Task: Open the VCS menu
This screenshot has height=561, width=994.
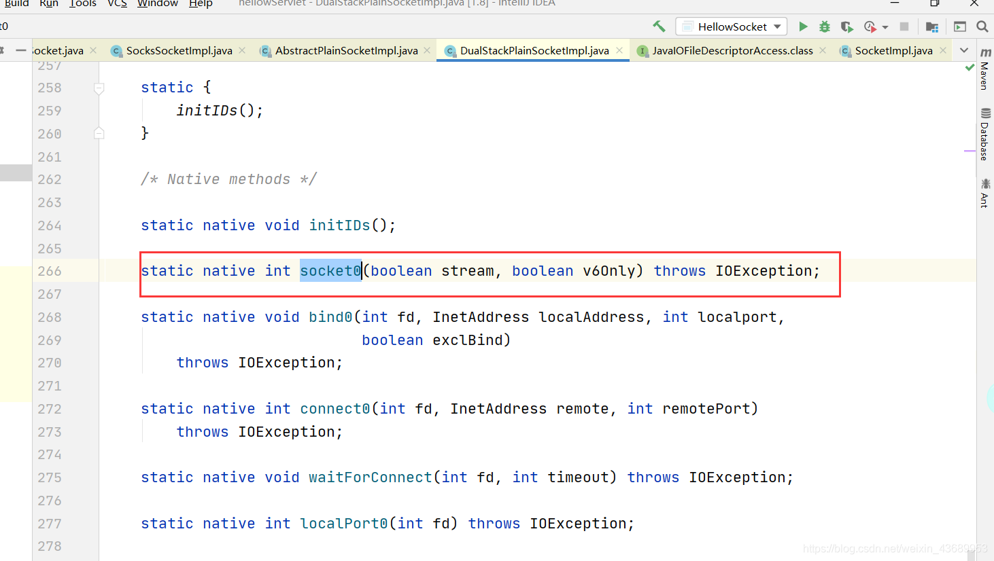Action: (118, 3)
